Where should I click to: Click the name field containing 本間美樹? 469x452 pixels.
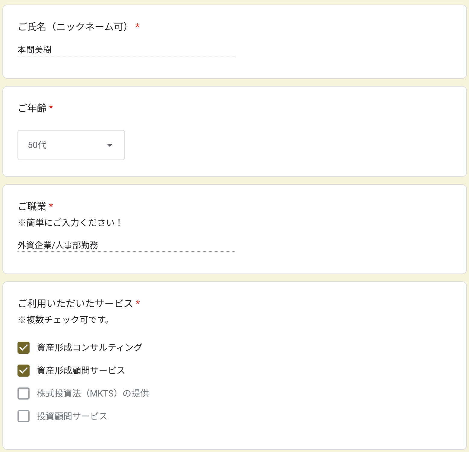point(126,50)
